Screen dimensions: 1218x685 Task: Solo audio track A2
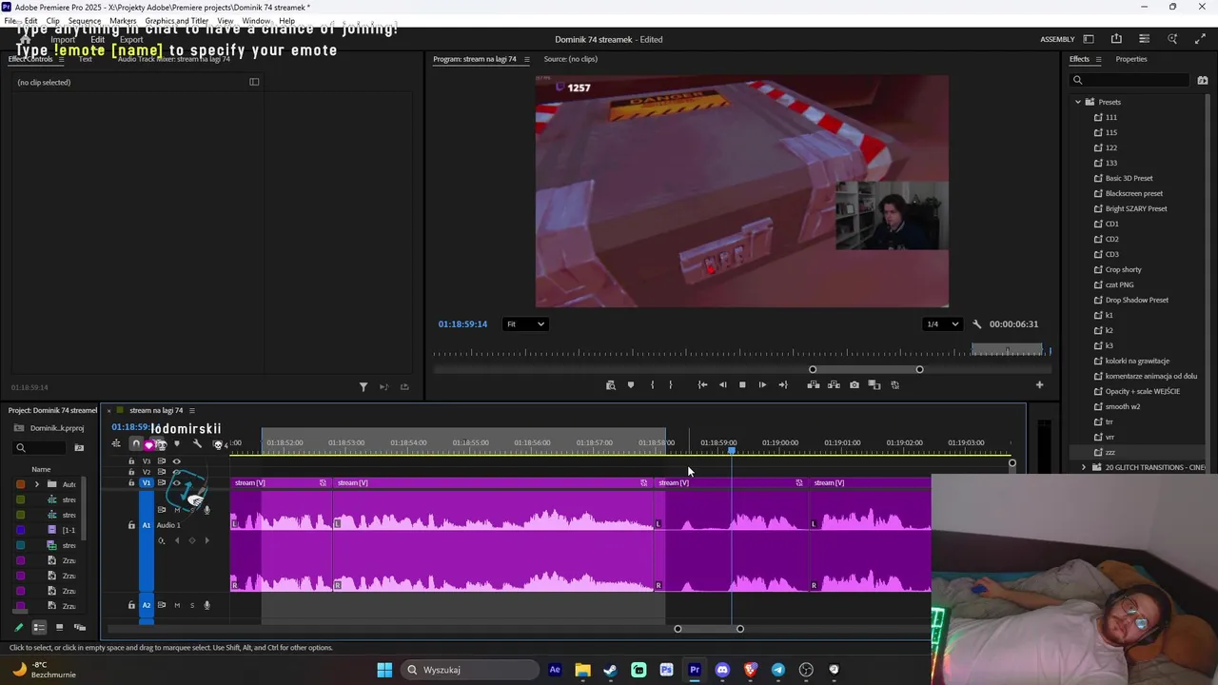coord(191,605)
